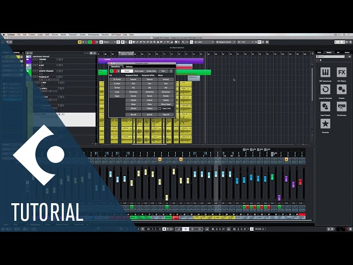The width and height of the screenshot is (353, 265).
Task: Toggle Write (W) in Automation Panel
Action: pos(115,71)
